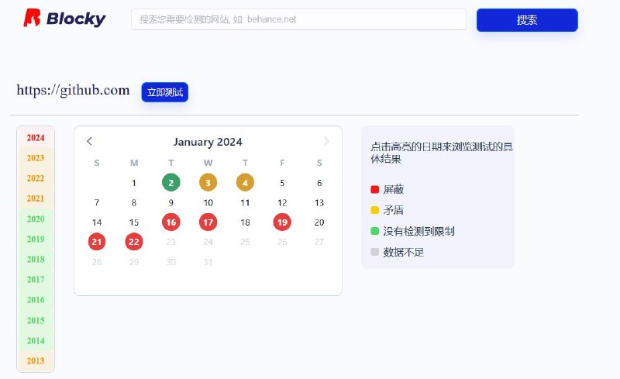Open red January 17 test result
The width and height of the screenshot is (620, 379).
208,222
